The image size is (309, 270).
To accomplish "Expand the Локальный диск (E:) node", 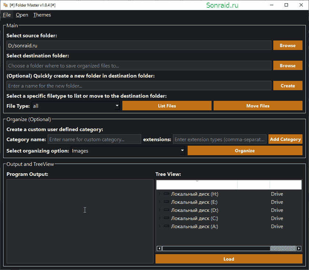I will click(159, 202).
